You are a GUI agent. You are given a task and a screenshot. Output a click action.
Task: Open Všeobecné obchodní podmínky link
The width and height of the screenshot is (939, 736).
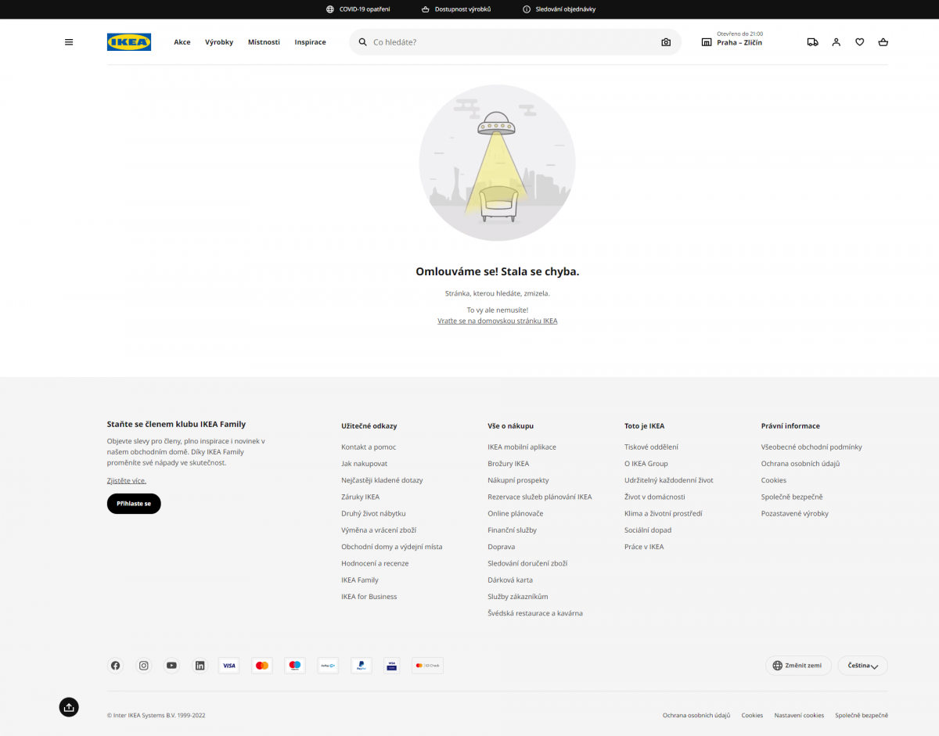pos(811,447)
